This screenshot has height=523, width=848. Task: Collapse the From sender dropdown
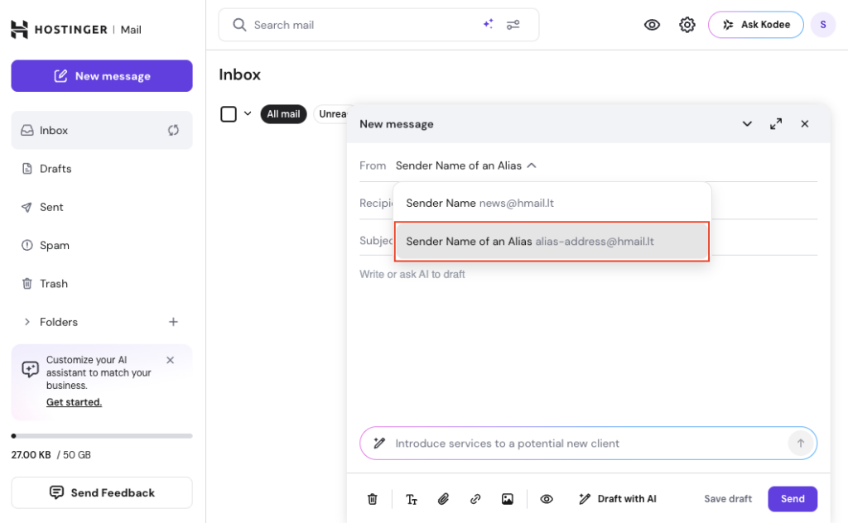click(x=530, y=165)
